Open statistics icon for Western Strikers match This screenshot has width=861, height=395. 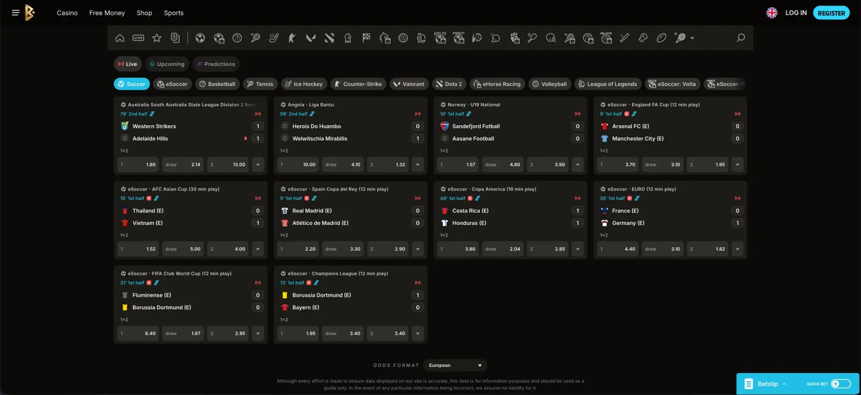[152, 114]
